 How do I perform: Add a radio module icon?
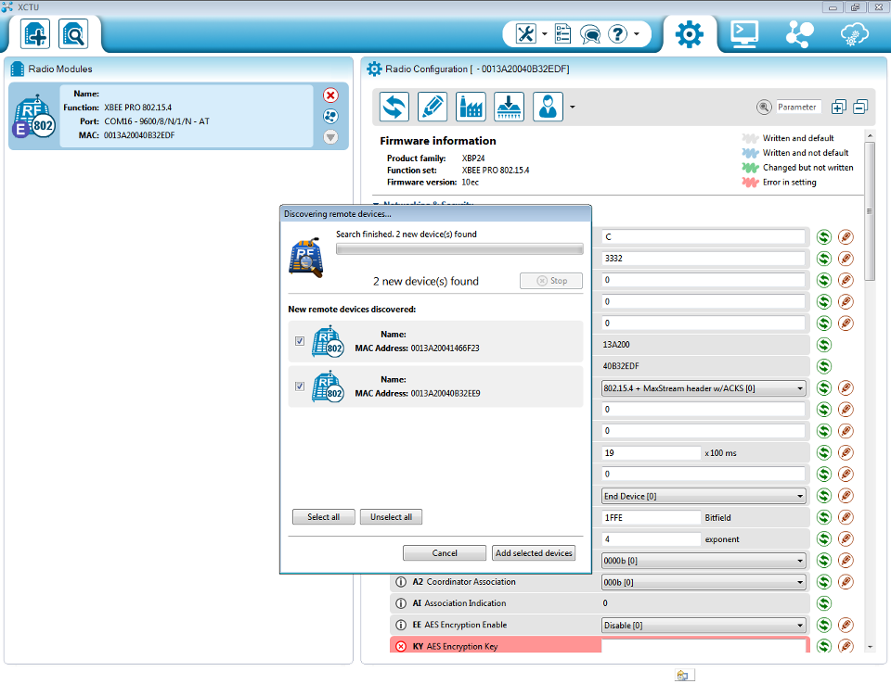tap(35, 34)
